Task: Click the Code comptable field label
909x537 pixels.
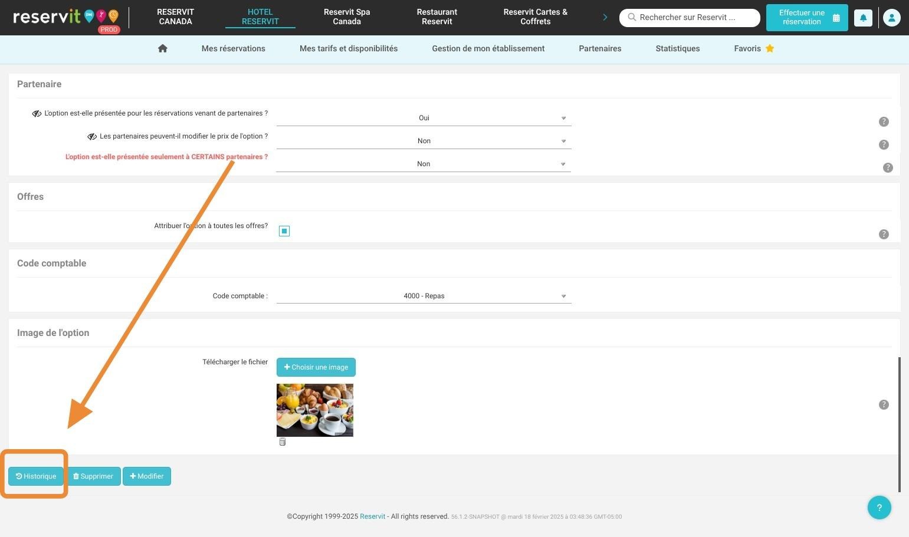Action: coord(240,296)
